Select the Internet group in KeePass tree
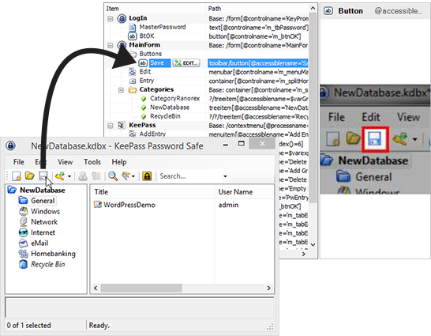The width and height of the screenshot is (431, 336). (43, 232)
